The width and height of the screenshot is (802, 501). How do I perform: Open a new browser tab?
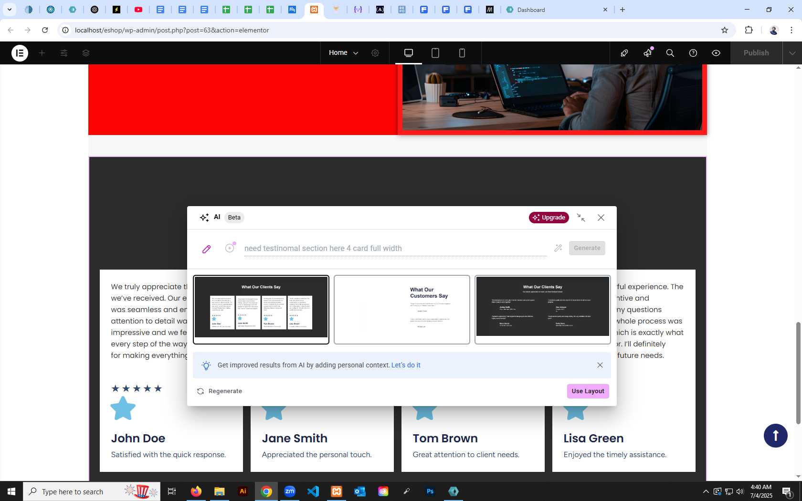(x=623, y=10)
